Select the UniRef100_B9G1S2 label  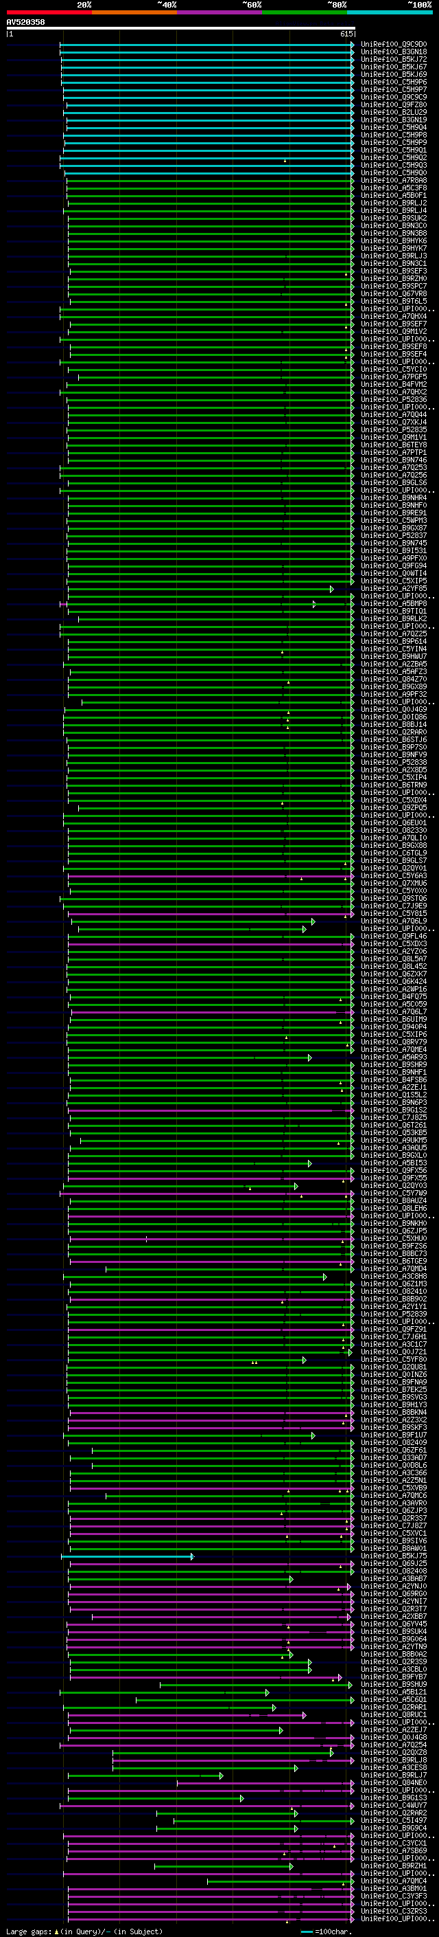pyautogui.click(x=394, y=1110)
